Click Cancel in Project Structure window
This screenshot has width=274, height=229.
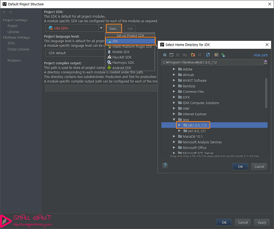click(x=243, y=223)
